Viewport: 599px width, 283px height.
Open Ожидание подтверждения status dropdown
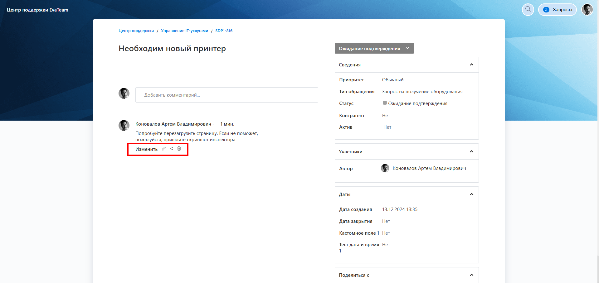pos(374,48)
